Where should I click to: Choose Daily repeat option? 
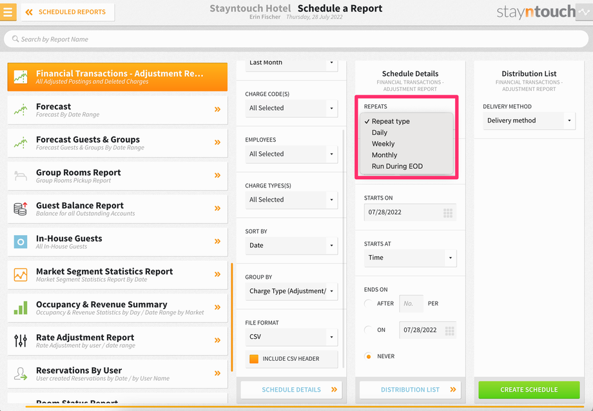click(x=407, y=133)
